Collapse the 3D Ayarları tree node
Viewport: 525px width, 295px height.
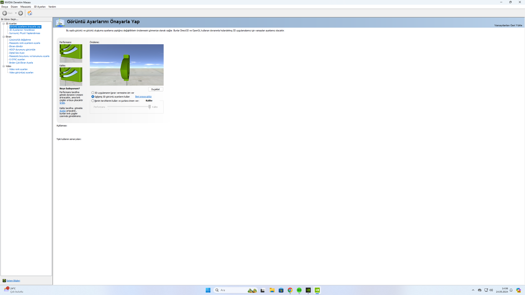tap(4, 23)
